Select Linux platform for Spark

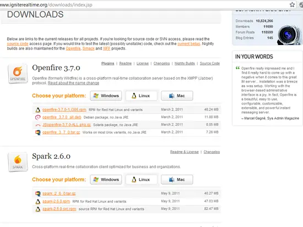point(141,180)
